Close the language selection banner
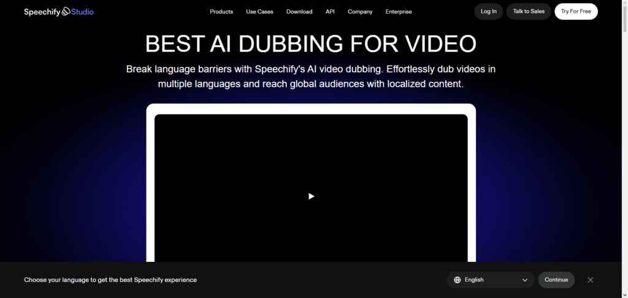Viewport: 628px width, 298px height. (591, 280)
